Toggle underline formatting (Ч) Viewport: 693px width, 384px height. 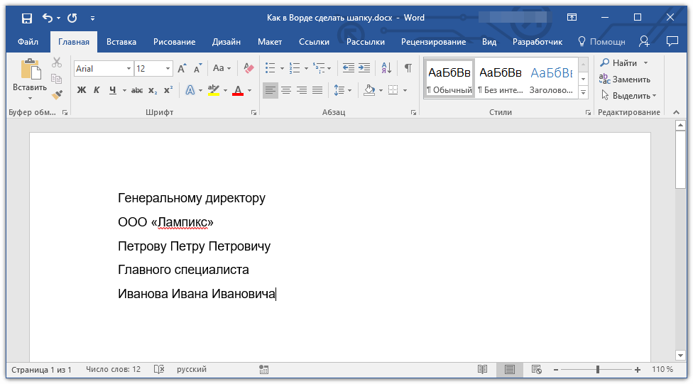pyautogui.click(x=113, y=90)
